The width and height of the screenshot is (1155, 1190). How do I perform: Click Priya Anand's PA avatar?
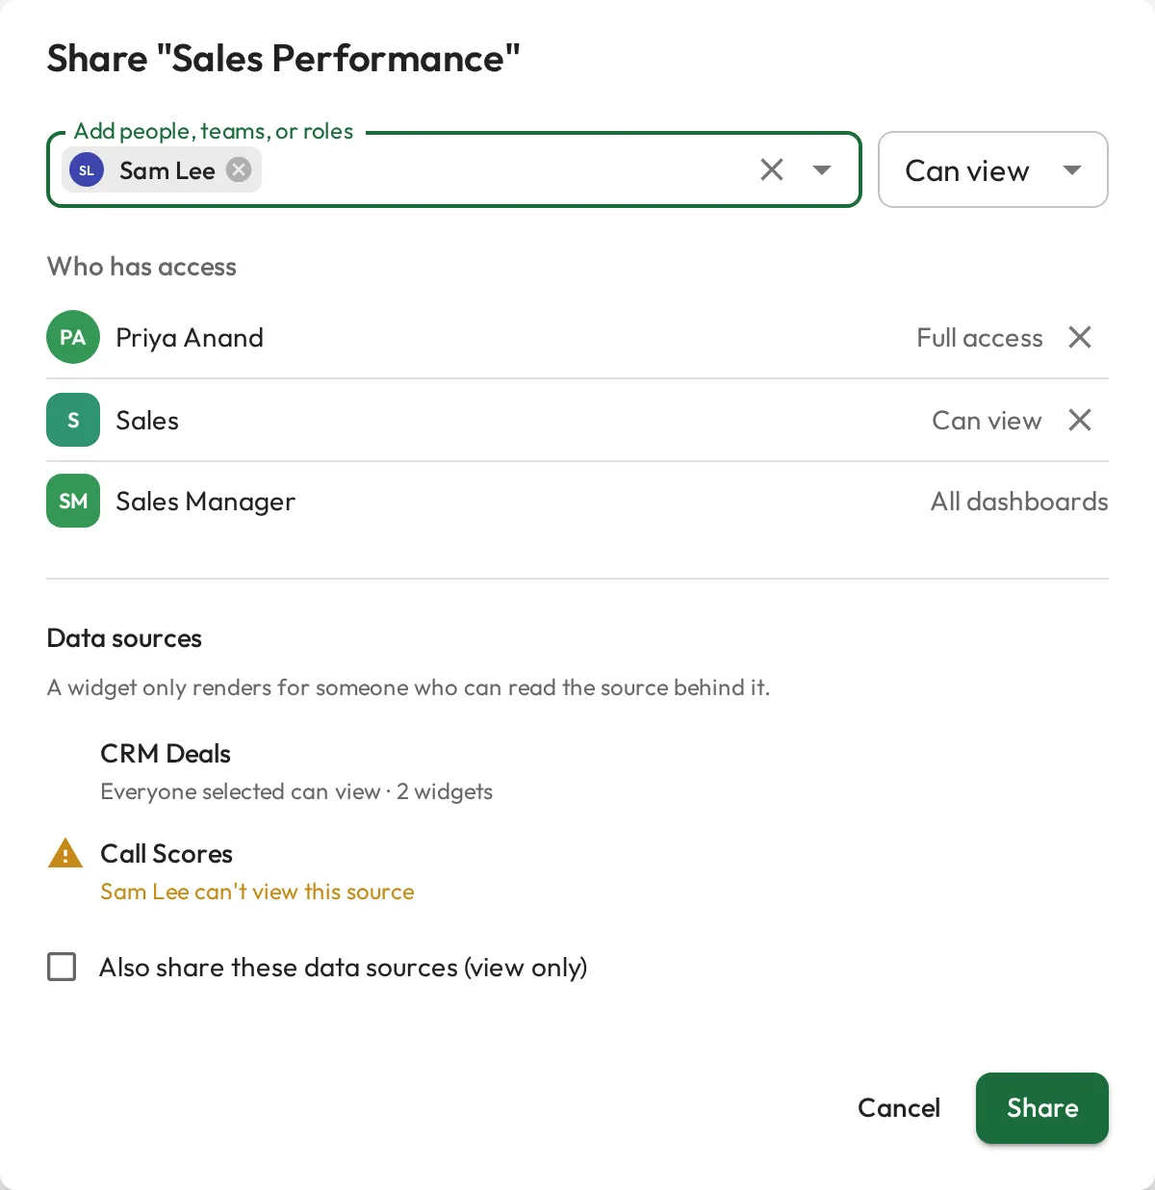pyautogui.click(x=73, y=338)
